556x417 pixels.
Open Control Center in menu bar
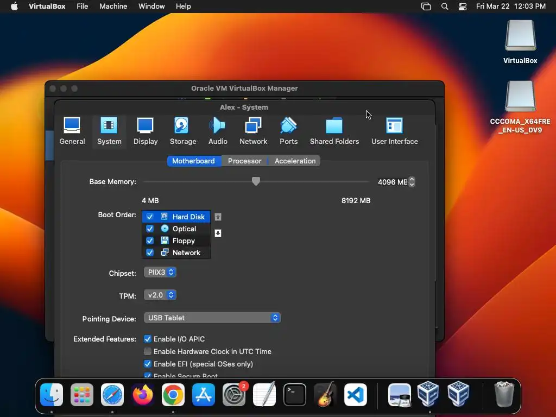coord(463,7)
